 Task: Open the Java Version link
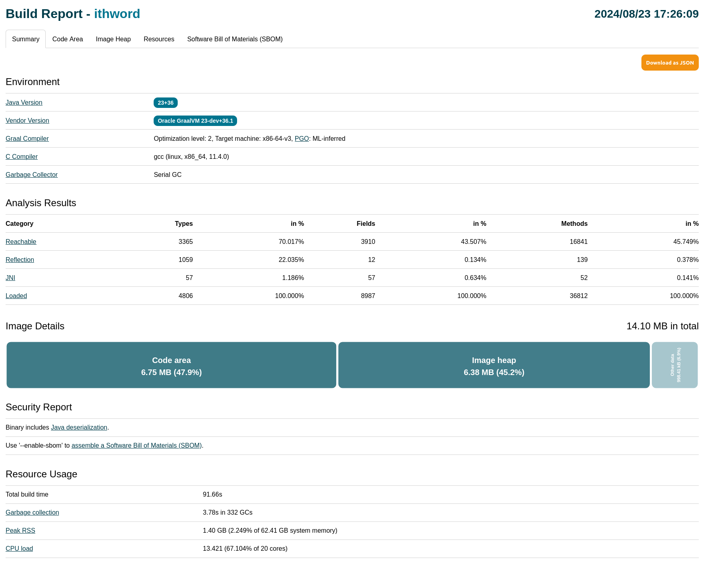click(x=24, y=103)
